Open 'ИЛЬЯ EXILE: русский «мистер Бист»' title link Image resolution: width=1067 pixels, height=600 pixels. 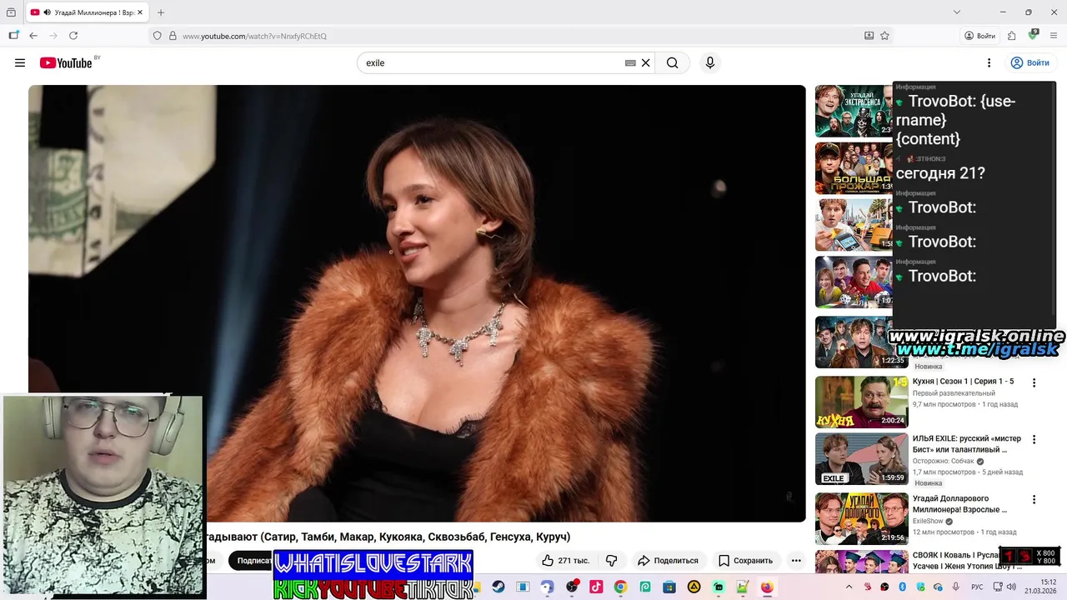point(966,444)
